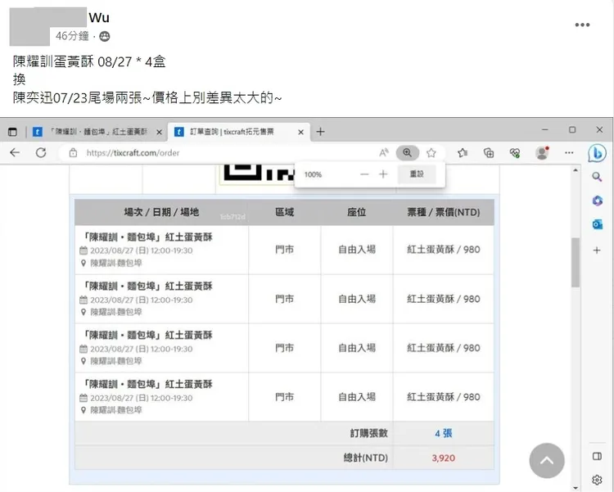
Task: Go back to previous page
Action: click(x=15, y=153)
